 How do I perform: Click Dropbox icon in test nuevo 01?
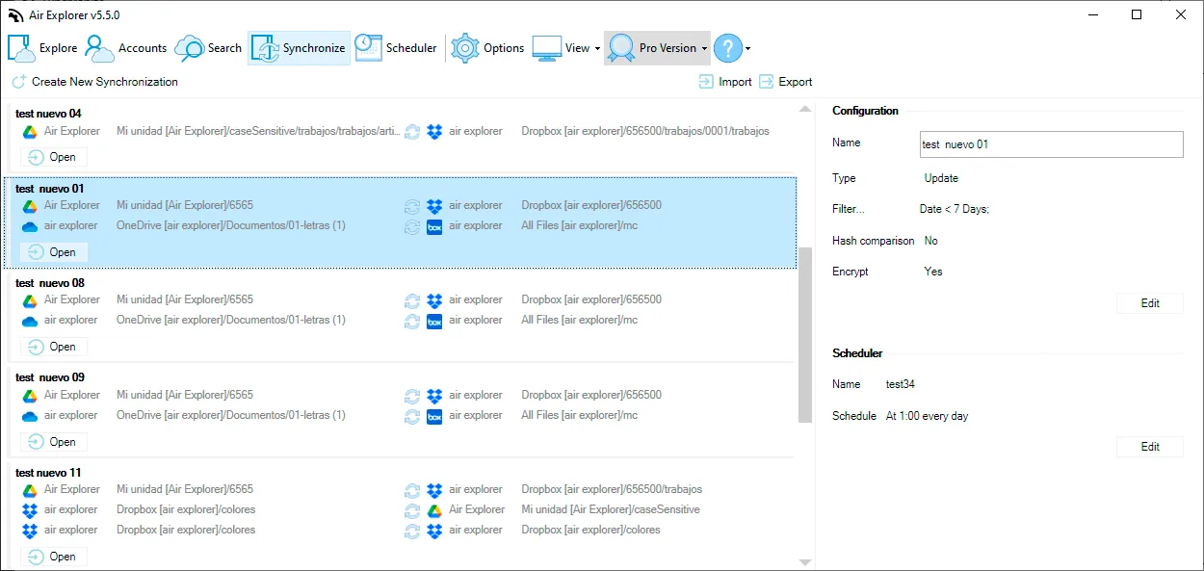(x=434, y=205)
